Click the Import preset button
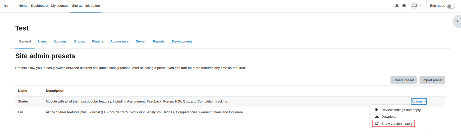This screenshot has width=461, height=138. pos(432,80)
